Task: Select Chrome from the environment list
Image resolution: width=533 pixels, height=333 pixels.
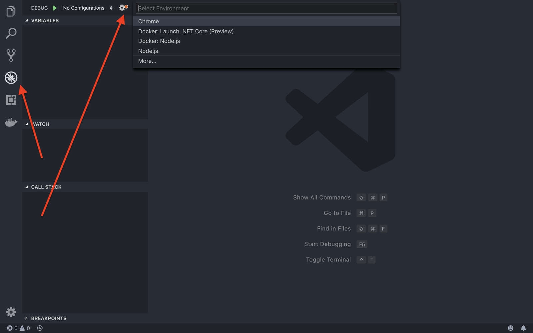Action: 148,21
